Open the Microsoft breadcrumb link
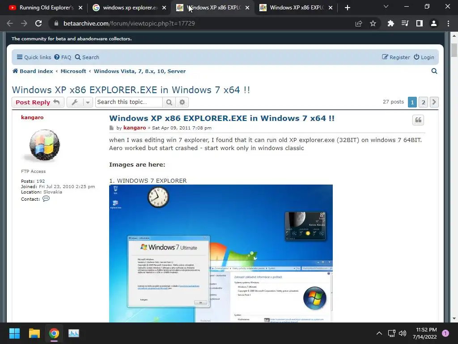458x344 pixels. tap(73, 71)
